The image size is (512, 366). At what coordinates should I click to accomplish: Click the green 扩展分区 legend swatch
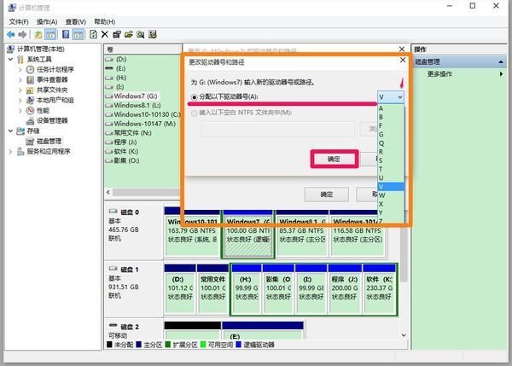point(168,345)
